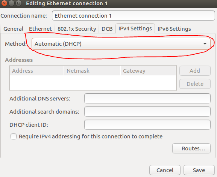The height and width of the screenshot is (177, 217).
Task: Go to the 802.1x Security tab
Action: point(77,29)
